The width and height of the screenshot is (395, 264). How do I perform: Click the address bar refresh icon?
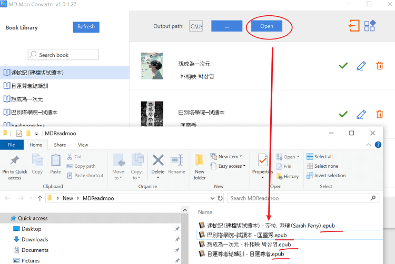(220, 198)
